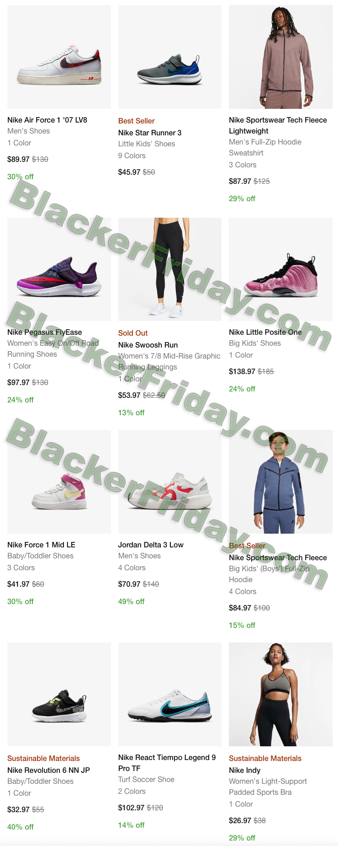
Task: Open the Nike Pegasus FlyEase shoe thumbnail
Action: (59, 269)
